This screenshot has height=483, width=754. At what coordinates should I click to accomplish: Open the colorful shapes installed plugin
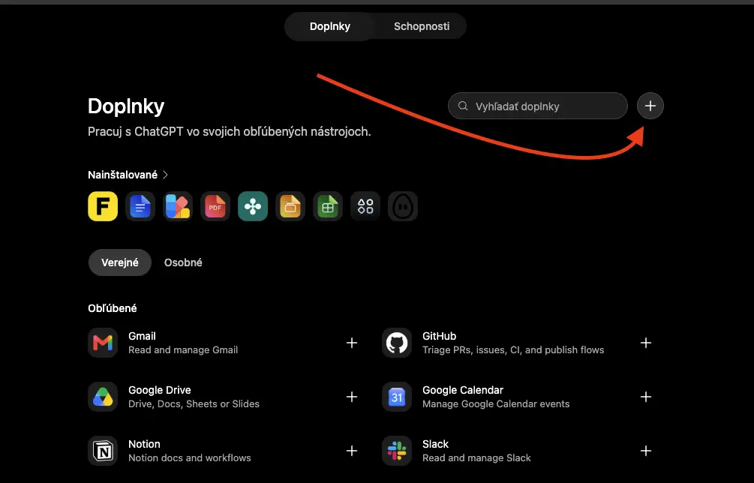click(x=178, y=206)
